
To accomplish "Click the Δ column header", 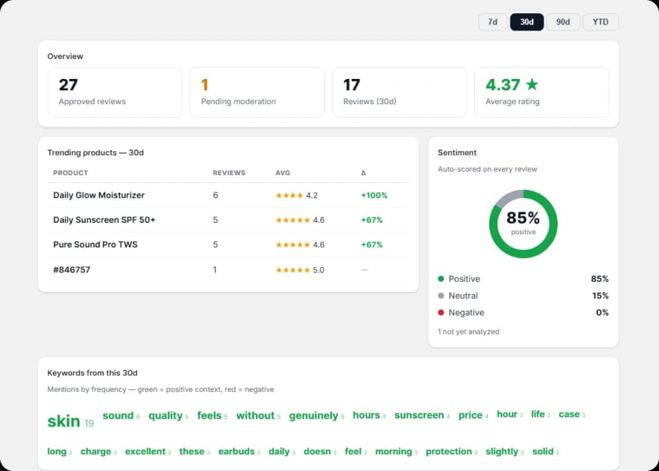I will pyautogui.click(x=363, y=173).
